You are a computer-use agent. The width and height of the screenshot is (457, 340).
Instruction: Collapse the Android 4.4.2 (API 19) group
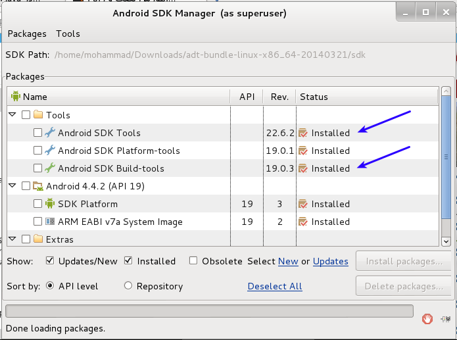pos(12,186)
